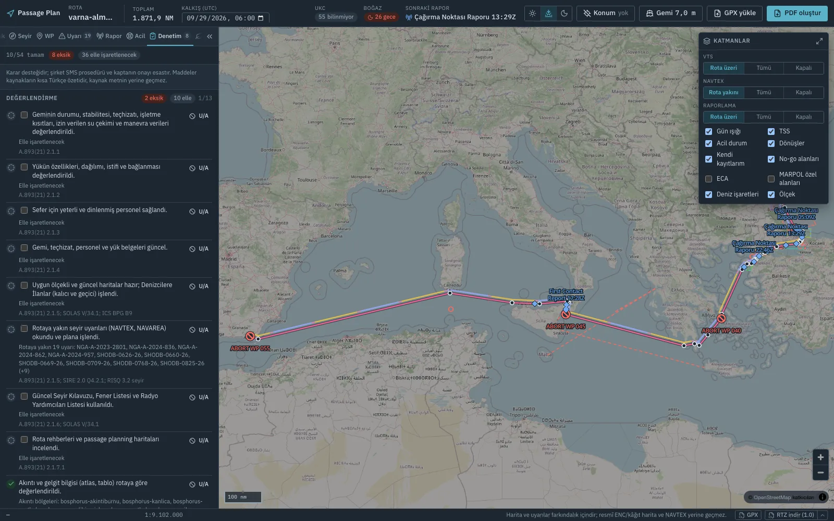This screenshot has height=521, width=834.
Task: Zoom in on the map
Action: (820, 457)
